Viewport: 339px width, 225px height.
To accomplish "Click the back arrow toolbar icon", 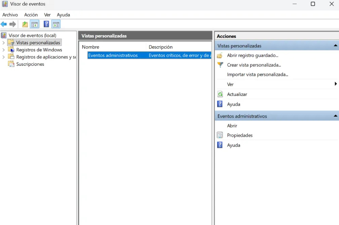I will point(4,24).
